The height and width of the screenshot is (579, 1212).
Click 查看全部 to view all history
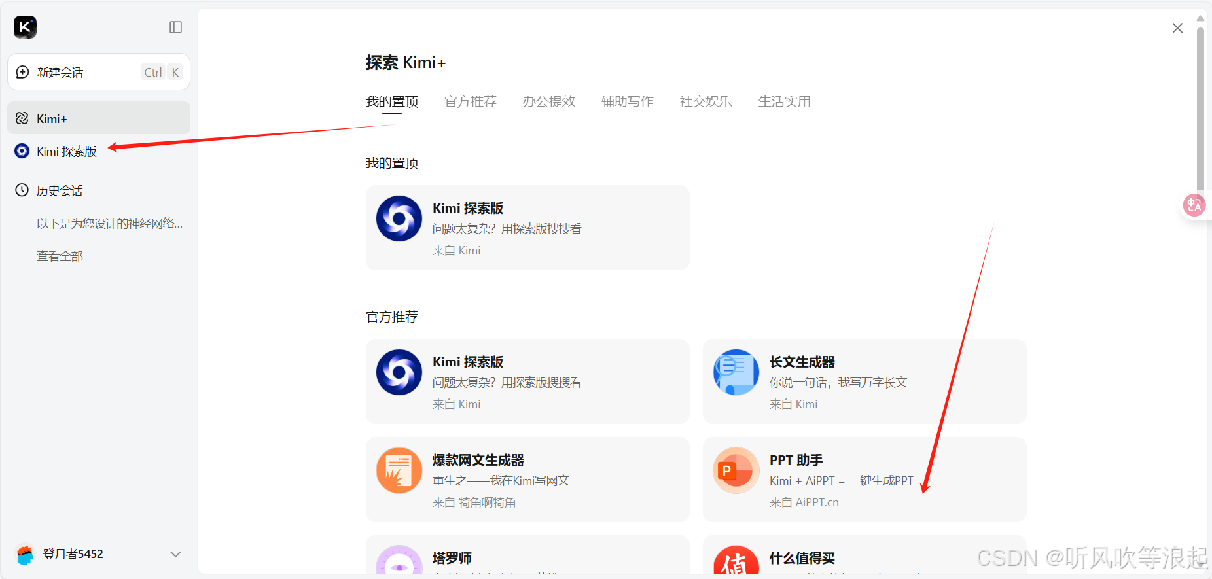click(x=60, y=256)
